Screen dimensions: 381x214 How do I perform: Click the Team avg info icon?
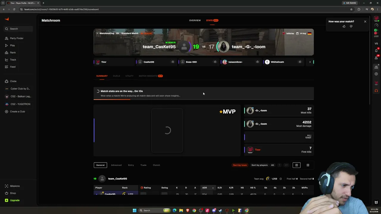pyautogui.click(x=281, y=179)
